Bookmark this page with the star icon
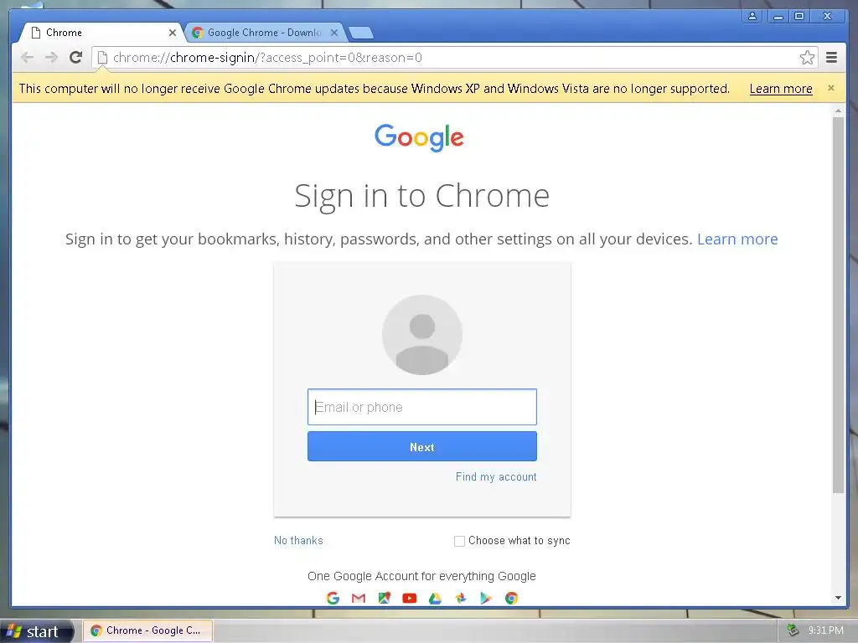Screen dimensions: 858x643 807,58
